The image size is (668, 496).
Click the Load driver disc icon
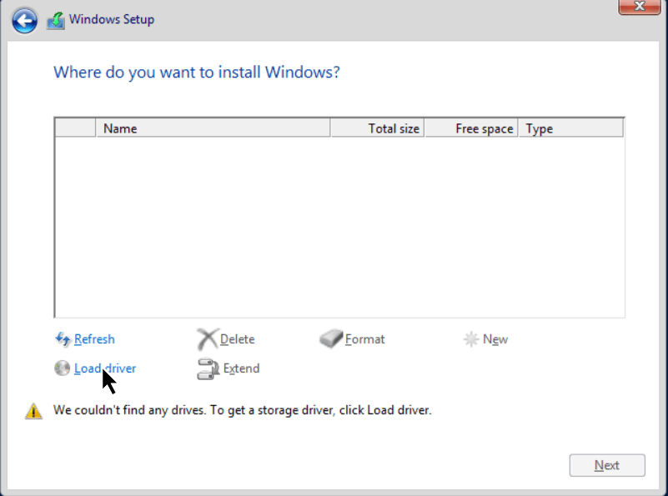(x=63, y=368)
